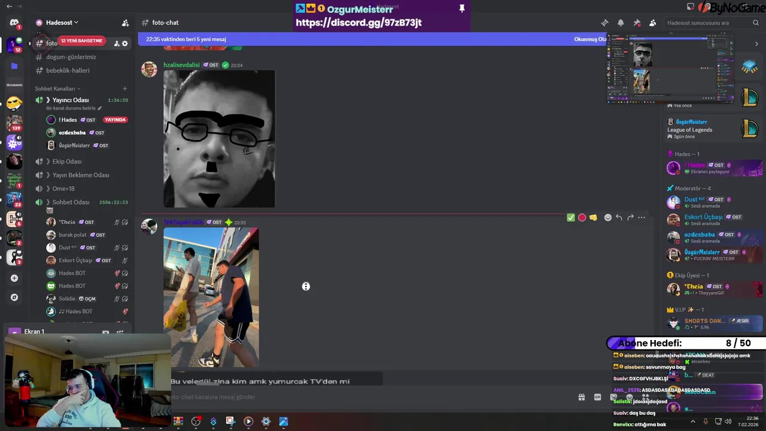Screen dimensions: 766x431
Task: Click username hzalisevdalisi on the message
Action: [x=181, y=65]
